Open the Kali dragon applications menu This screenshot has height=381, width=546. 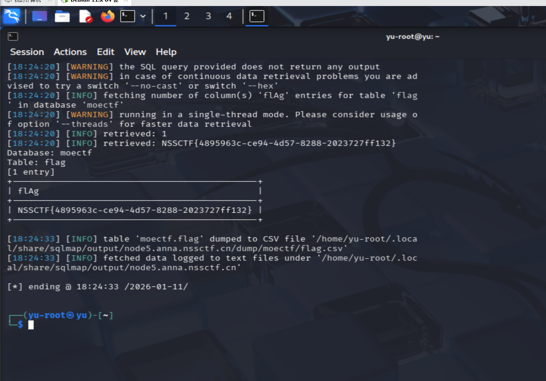pyautogui.click(x=12, y=16)
